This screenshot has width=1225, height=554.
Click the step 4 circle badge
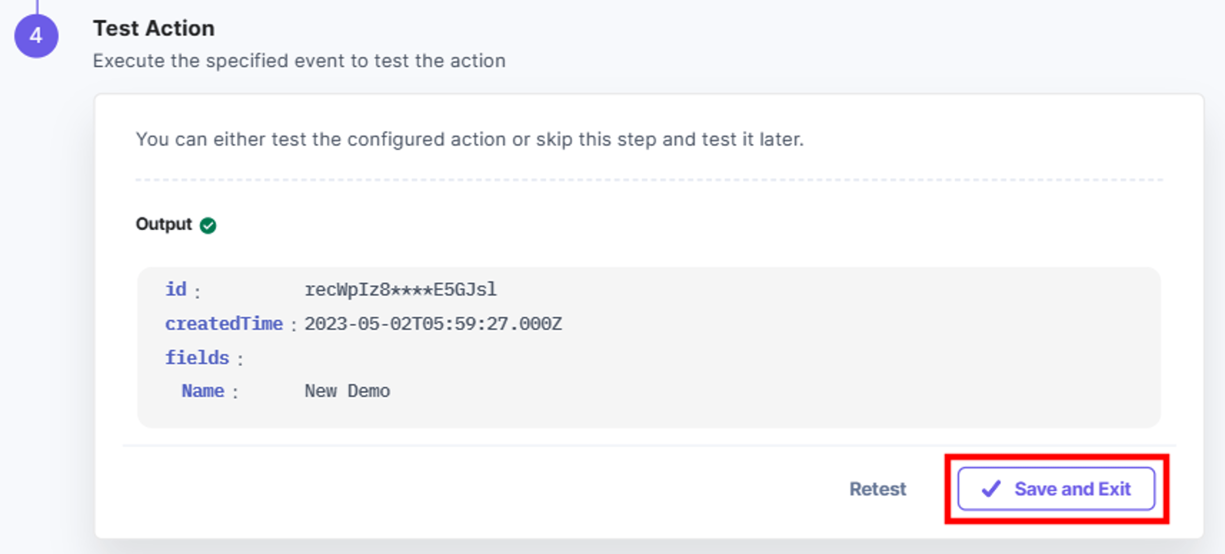pyautogui.click(x=36, y=36)
